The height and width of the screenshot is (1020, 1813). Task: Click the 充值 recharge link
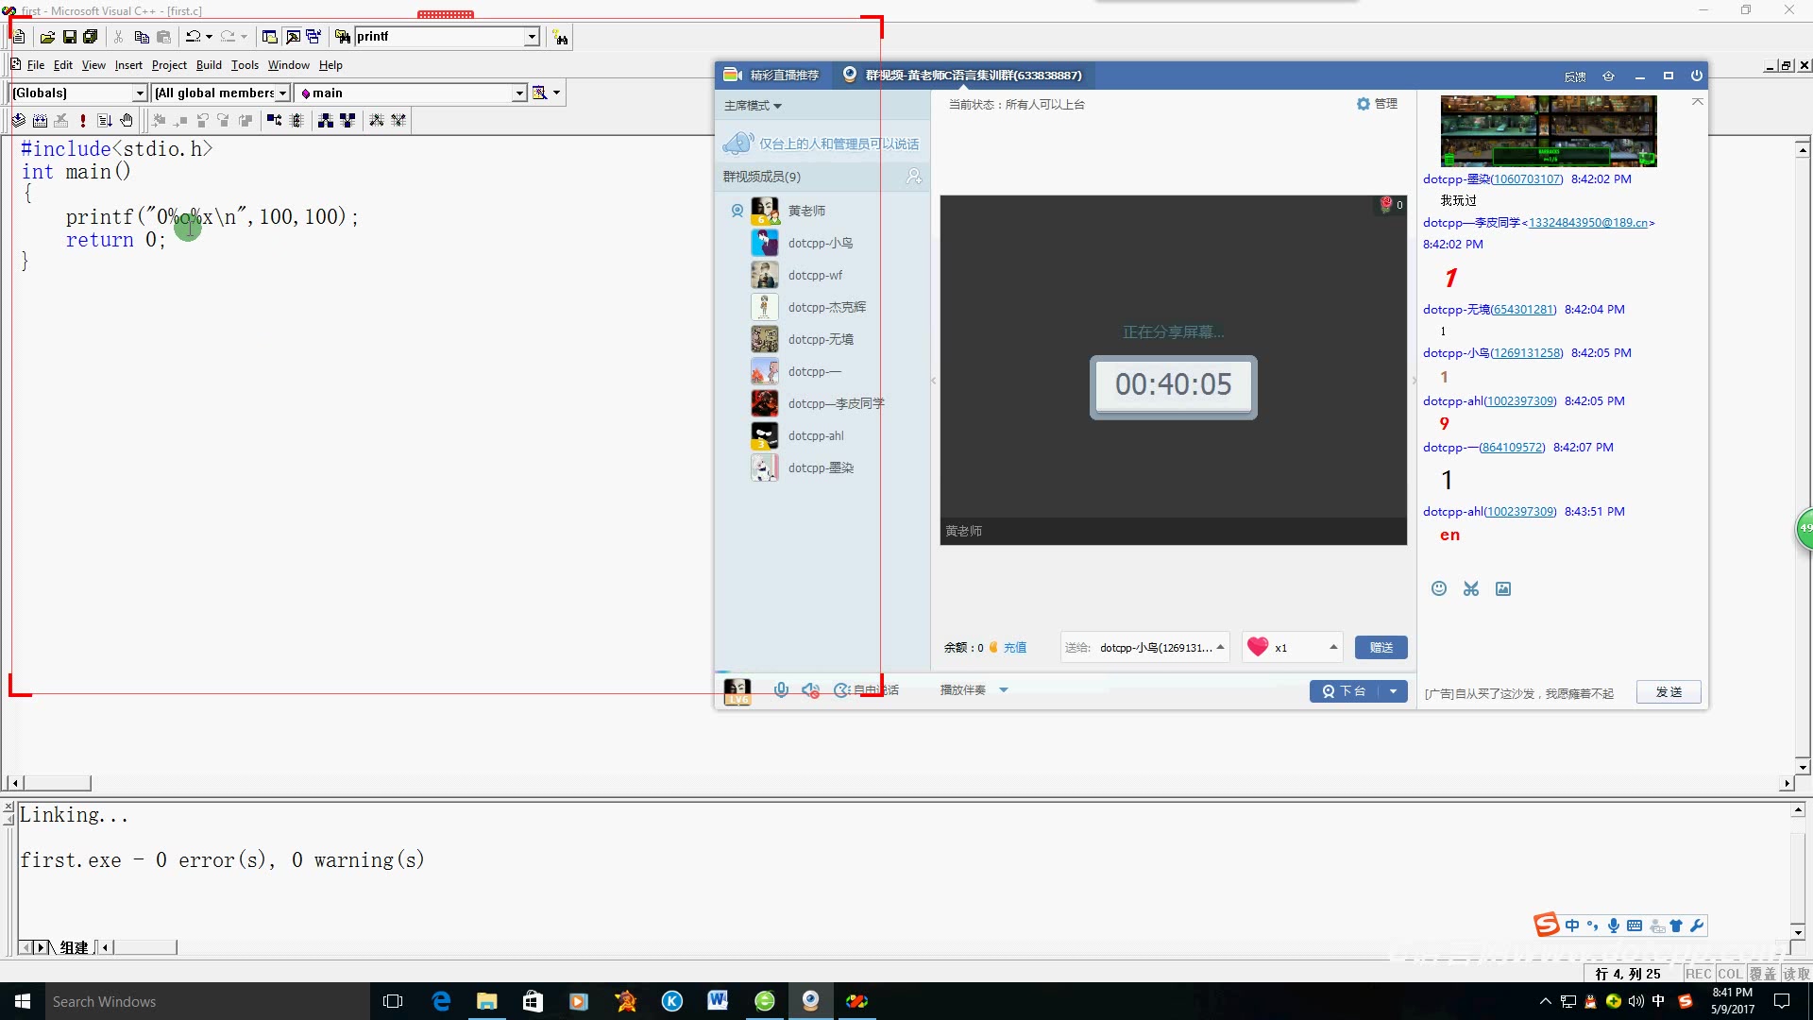pos(1014,647)
